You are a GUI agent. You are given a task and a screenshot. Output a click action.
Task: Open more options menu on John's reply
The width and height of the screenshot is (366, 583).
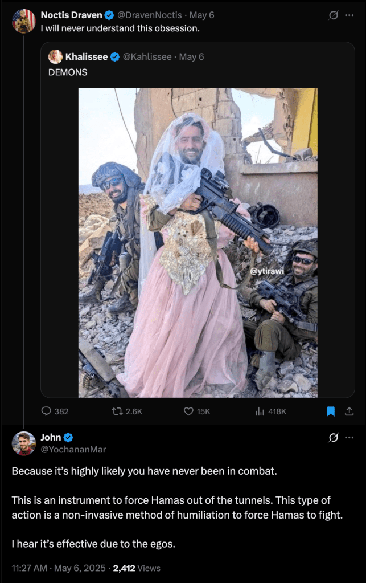coord(349,438)
